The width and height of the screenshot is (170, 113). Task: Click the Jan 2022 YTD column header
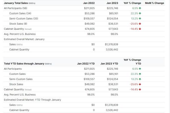coord(86,64)
